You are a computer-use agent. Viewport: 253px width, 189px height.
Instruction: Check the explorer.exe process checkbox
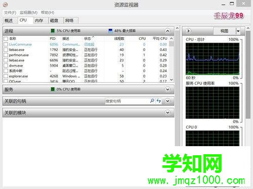pos(6,76)
